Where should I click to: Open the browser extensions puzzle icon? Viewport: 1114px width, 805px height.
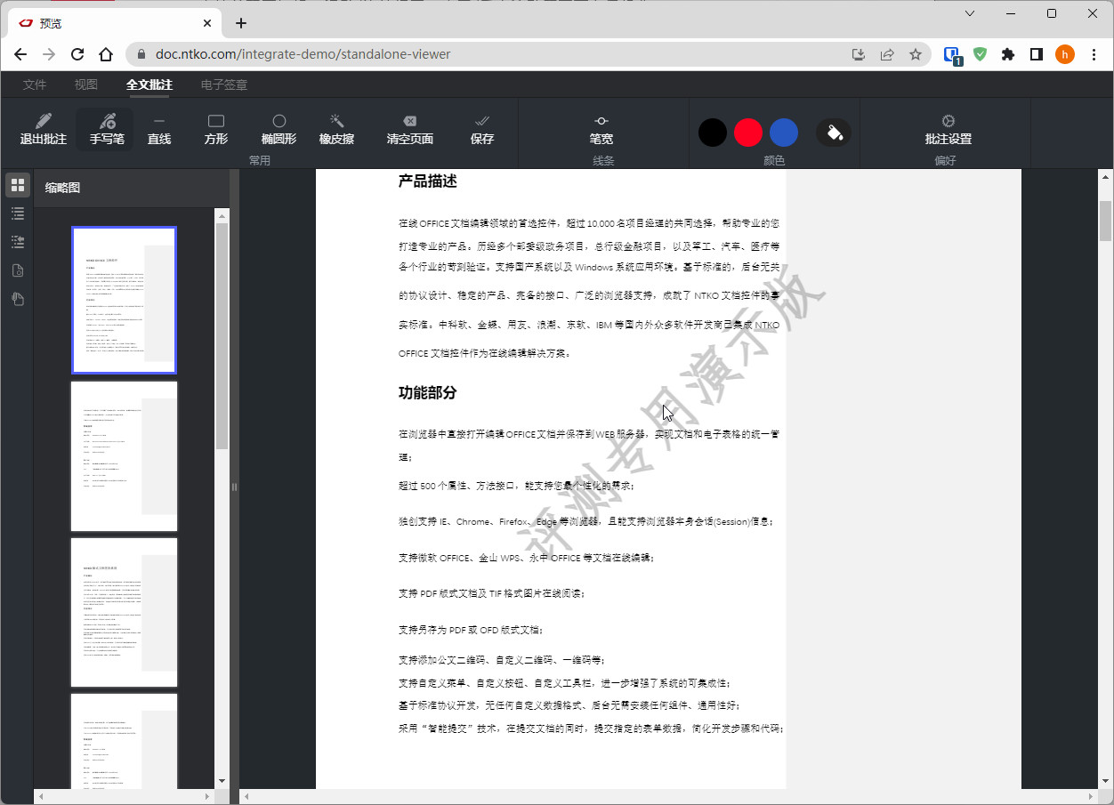[x=1008, y=54]
